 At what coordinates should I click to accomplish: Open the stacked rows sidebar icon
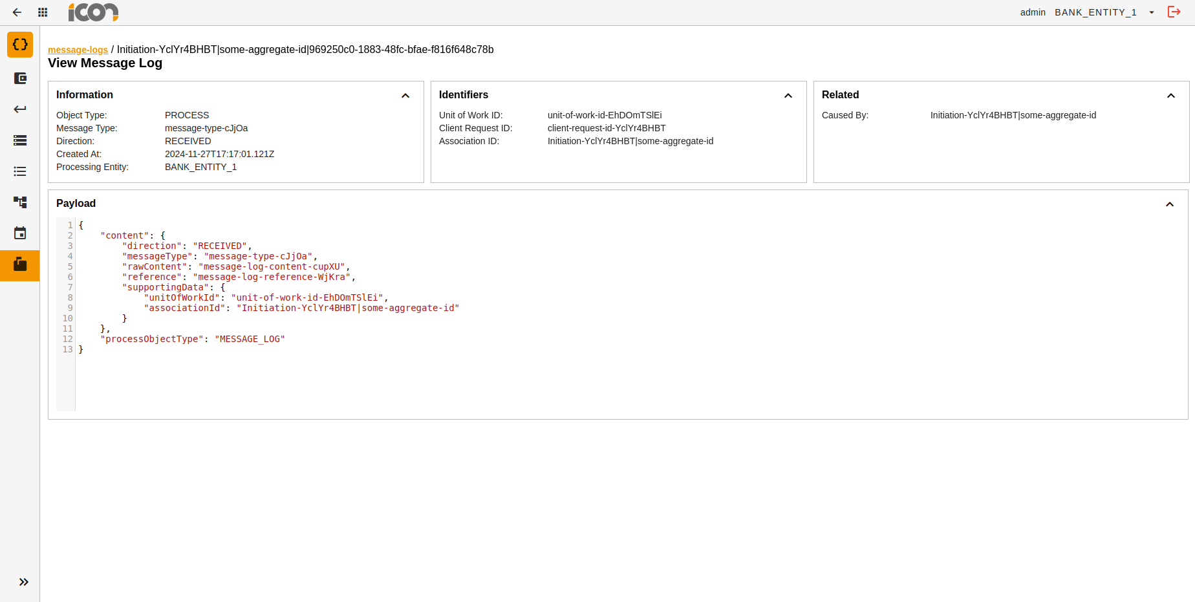click(x=20, y=140)
